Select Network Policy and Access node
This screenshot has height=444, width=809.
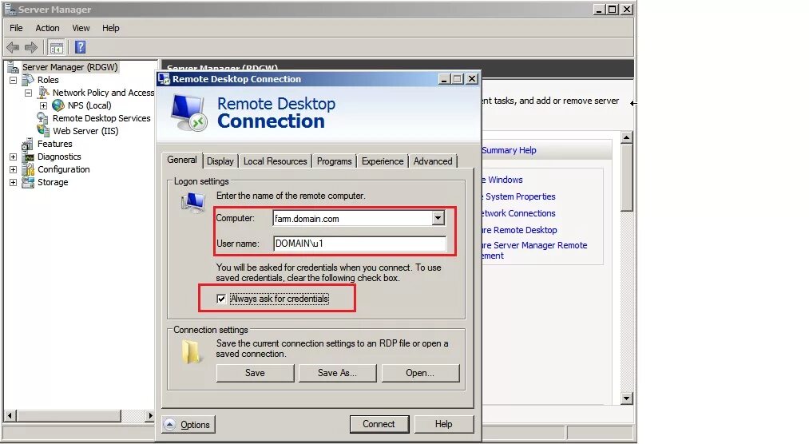[103, 93]
